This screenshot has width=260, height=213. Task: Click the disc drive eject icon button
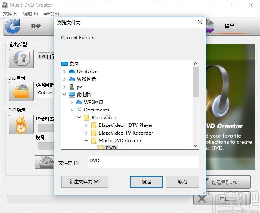coord(45,162)
